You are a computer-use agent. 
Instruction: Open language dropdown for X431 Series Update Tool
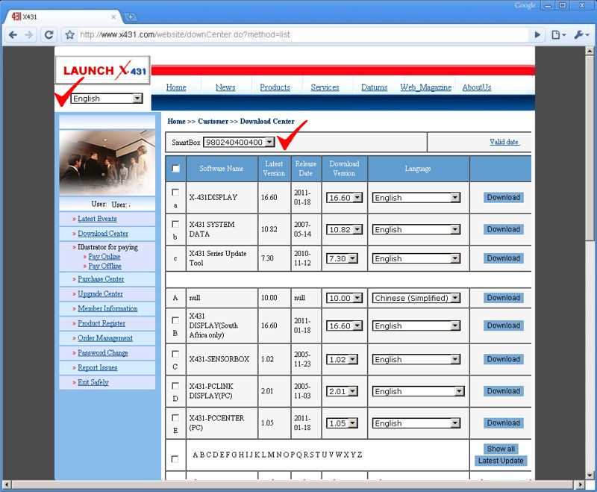coord(416,258)
